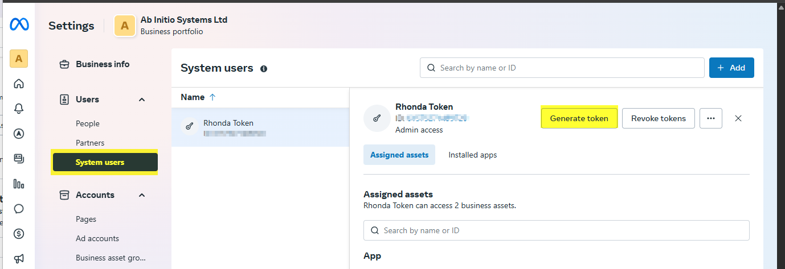The image size is (785, 269).
Task: Open the Home icon in left rail
Action: (19, 84)
